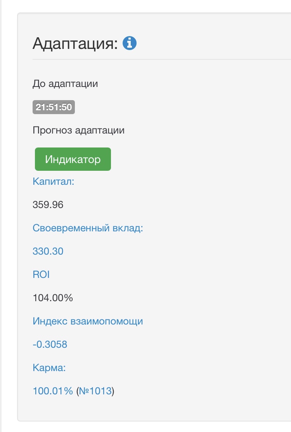Click the 330.30 contribution value link

(x=48, y=251)
